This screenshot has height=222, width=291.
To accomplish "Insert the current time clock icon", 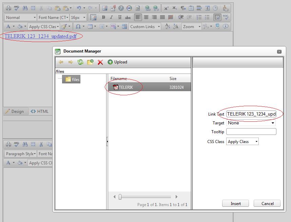I will pos(215,8).
